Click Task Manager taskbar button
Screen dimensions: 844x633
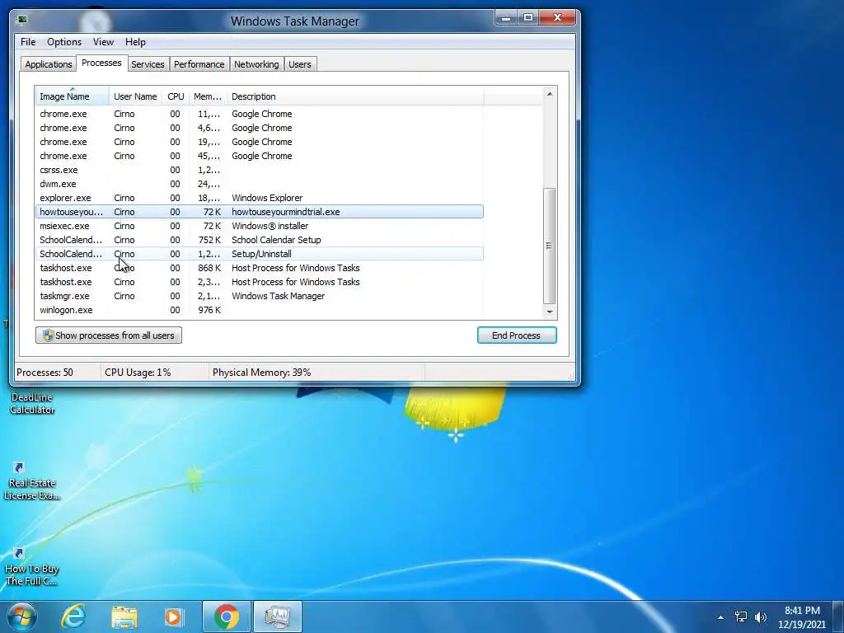[278, 617]
